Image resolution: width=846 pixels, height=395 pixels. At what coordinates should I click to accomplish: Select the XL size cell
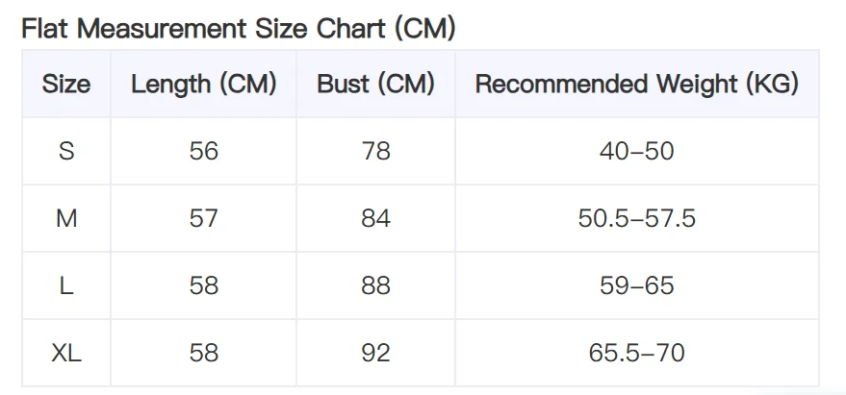tap(66, 353)
